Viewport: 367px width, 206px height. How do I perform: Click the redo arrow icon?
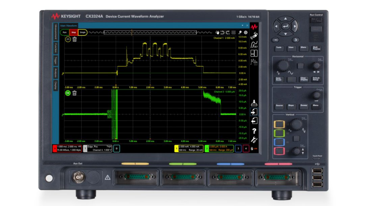pos(228,33)
